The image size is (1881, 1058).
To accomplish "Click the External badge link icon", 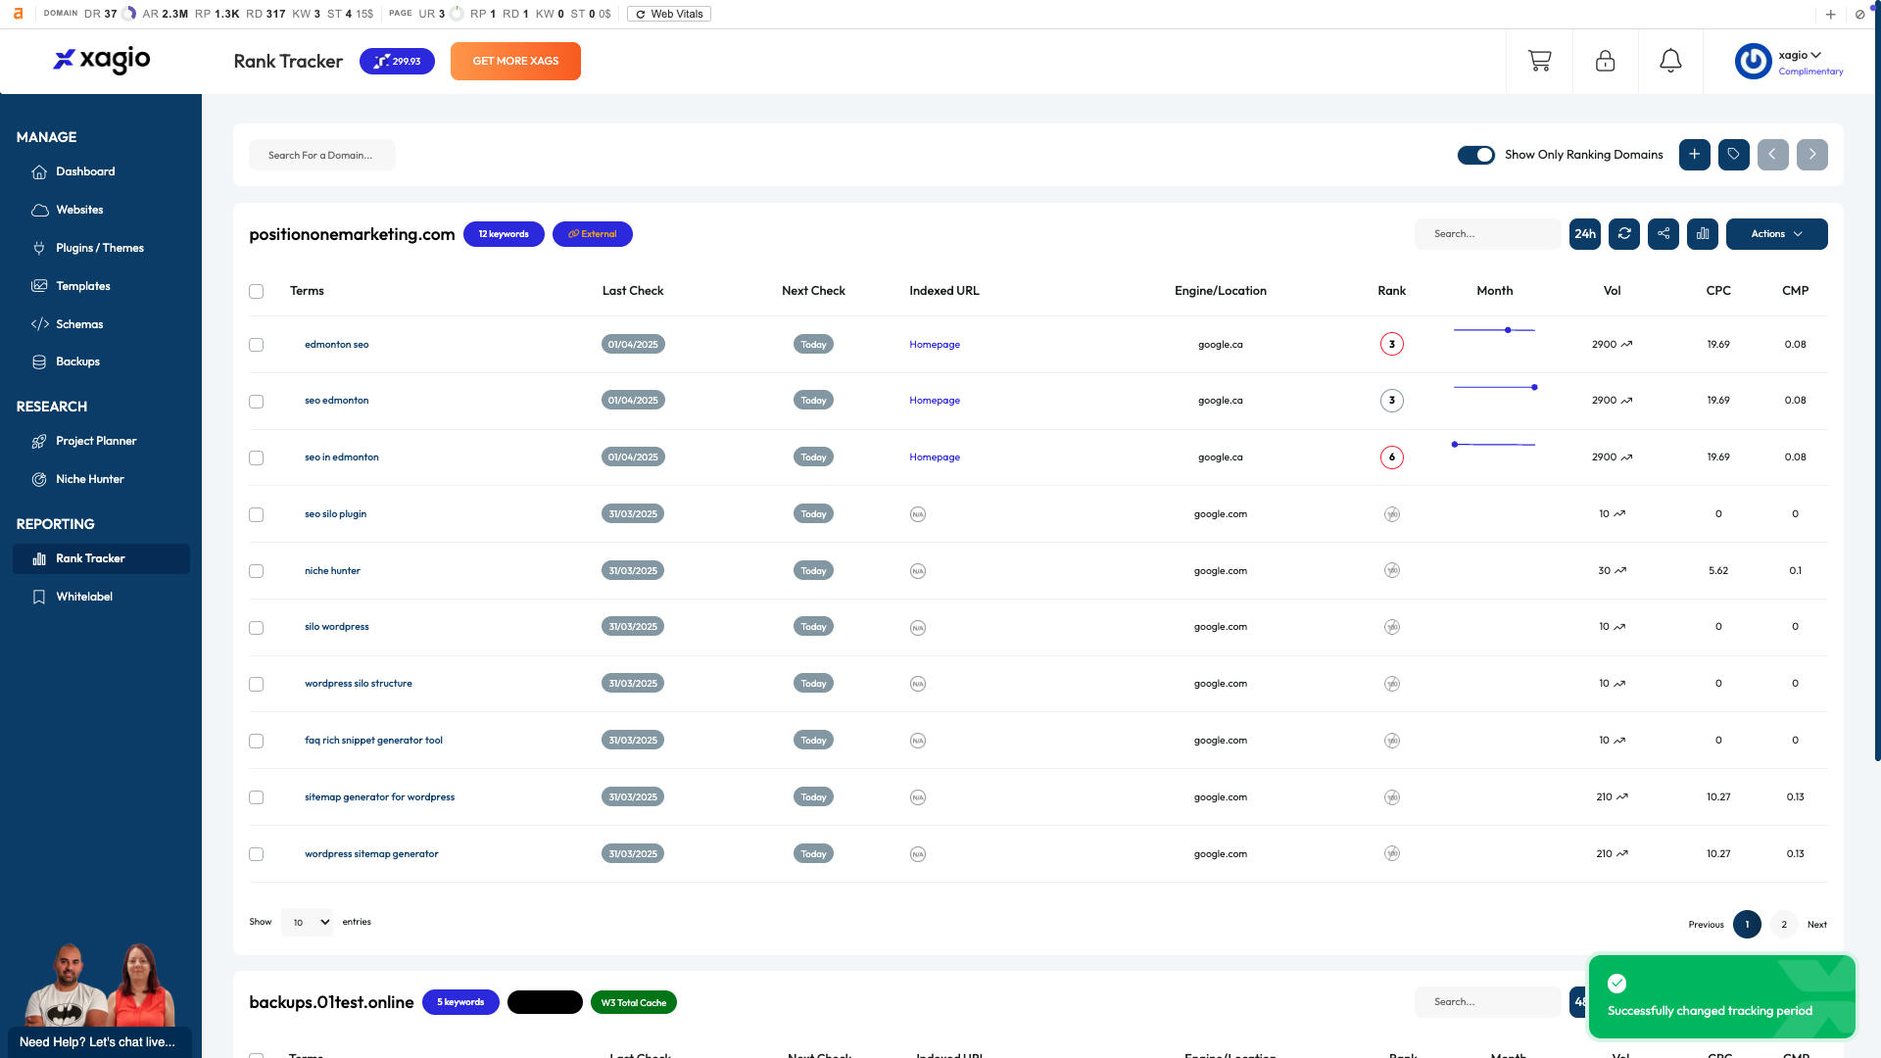I will (x=573, y=234).
